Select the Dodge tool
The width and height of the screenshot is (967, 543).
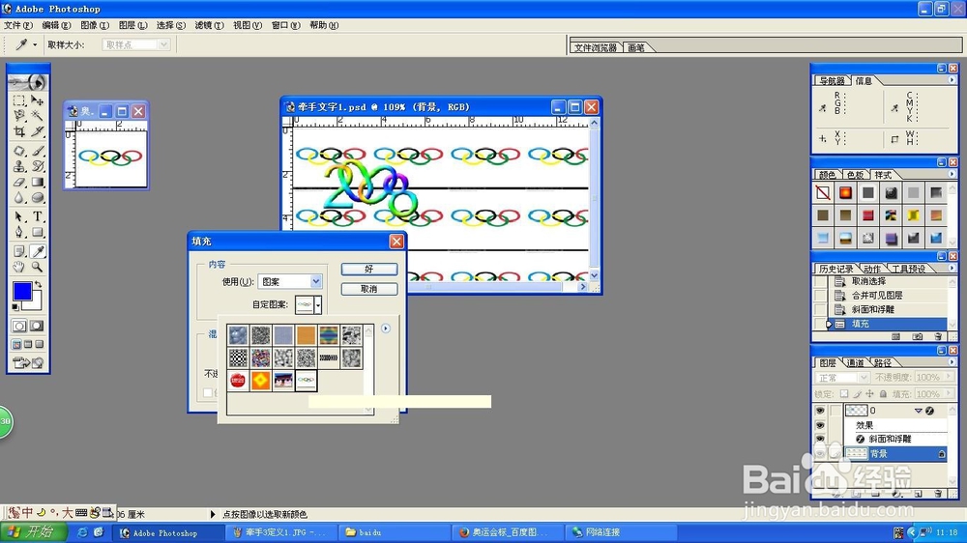38,198
